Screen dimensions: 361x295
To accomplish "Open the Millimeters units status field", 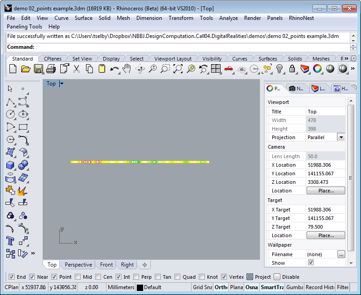I will 121,287.
